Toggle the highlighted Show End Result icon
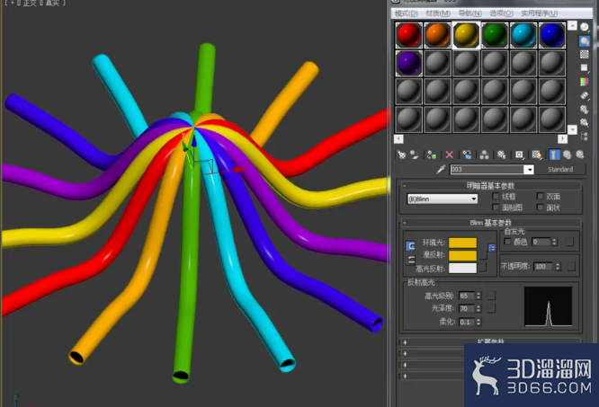 [x=554, y=155]
